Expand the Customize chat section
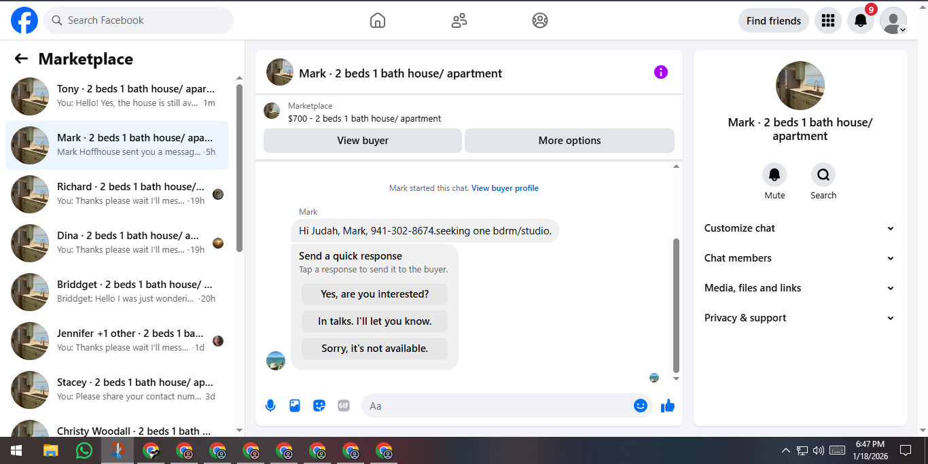This screenshot has width=928, height=464. click(800, 228)
